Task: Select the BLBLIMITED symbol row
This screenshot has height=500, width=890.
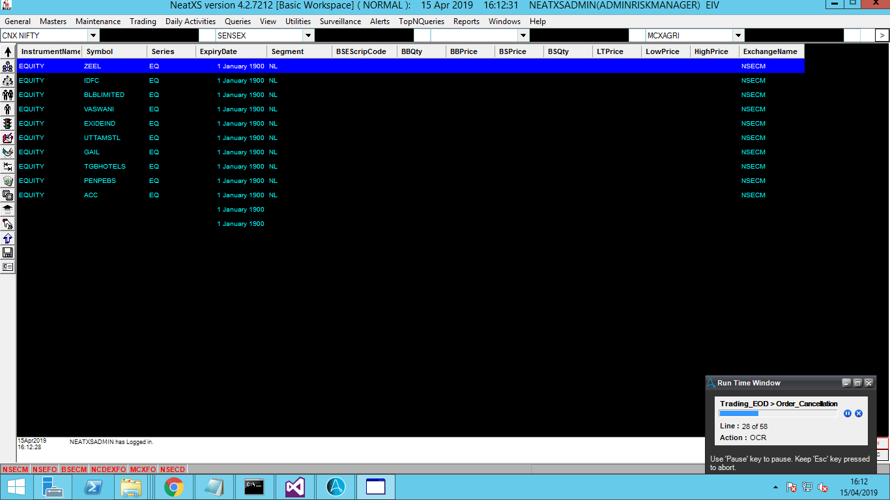Action: click(411, 95)
